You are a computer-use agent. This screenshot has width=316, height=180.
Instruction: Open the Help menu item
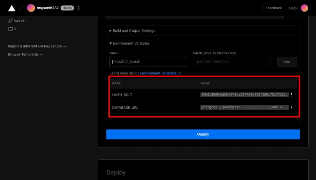coord(293,8)
